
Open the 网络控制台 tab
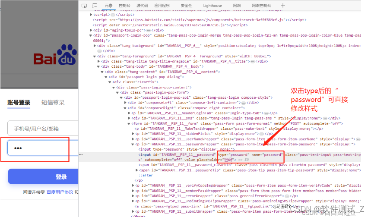tap(261, 6)
